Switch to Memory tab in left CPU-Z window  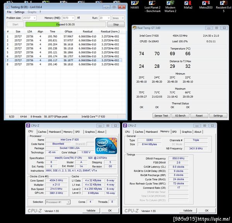click(x=68, y=132)
